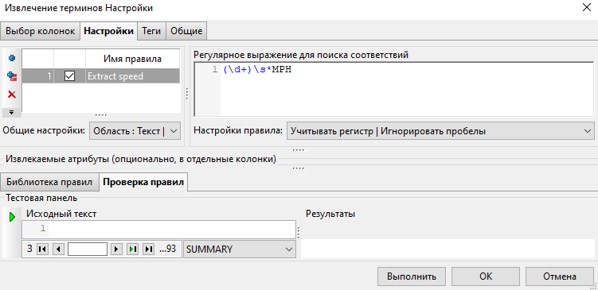The height and width of the screenshot is (290, 598).
Task: Click row number 1 cell in rules table
Action: (37, 76)
